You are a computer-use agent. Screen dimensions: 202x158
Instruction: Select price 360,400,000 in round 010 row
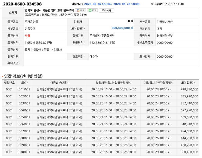[189, 152]
